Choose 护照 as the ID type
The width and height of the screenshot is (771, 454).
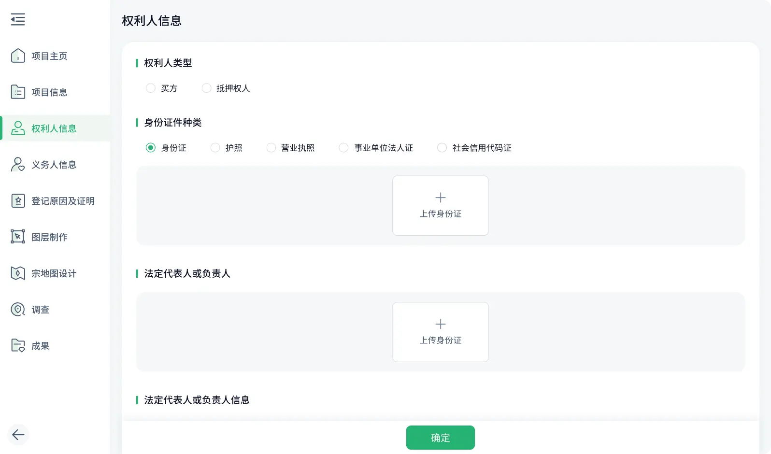click(x=215, y=147)
